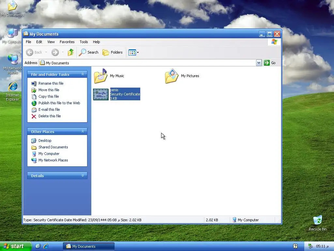Screen dimensions: 334x251
Task: Click the 2.02 KB status bar size
Action: point(212,220)
